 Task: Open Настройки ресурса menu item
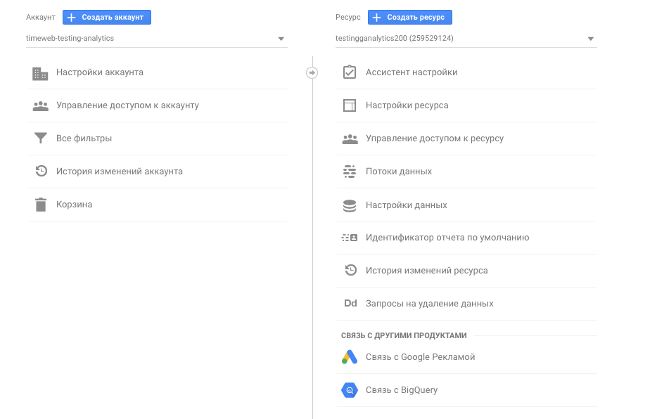pos(407,105)
